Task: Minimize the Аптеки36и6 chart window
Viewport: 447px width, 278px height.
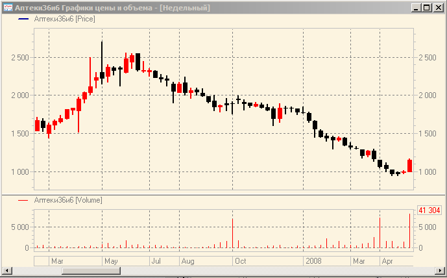Action: pyautogui.click(x=417, y=8)
